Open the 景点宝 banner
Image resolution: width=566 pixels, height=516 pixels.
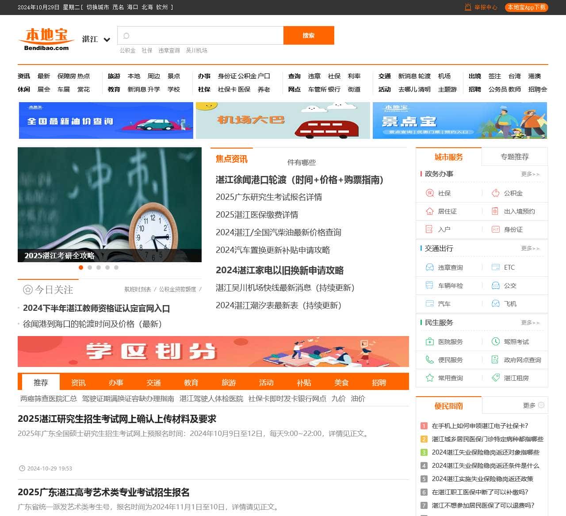[x=460, y=120]
